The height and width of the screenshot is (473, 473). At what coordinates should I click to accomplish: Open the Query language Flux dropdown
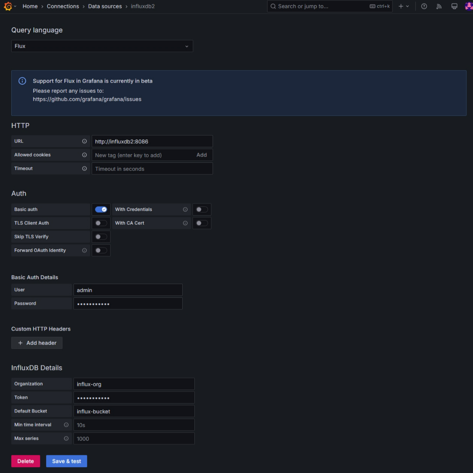[102, 46]
